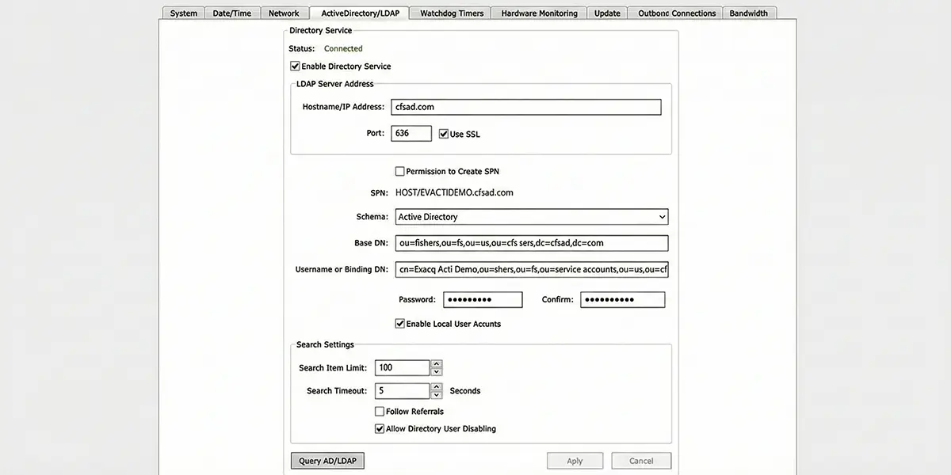Open the Date/Time tab

[x=232, y=13]
